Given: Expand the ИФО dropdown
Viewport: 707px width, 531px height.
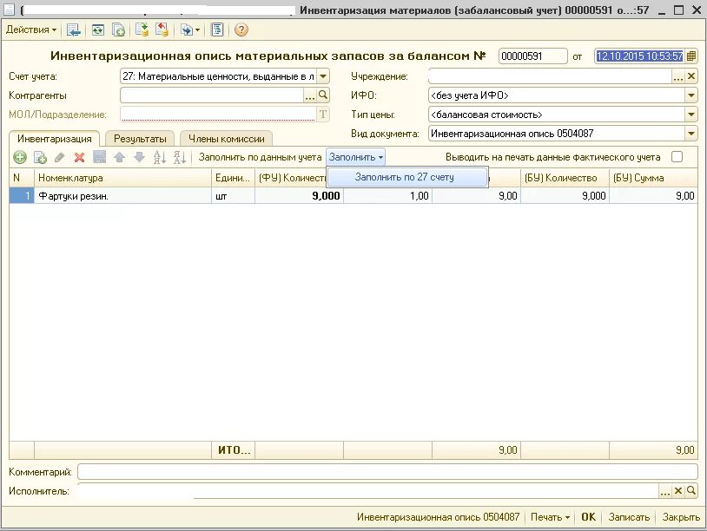Looking at the screenshot, I should tap(691, 95).
